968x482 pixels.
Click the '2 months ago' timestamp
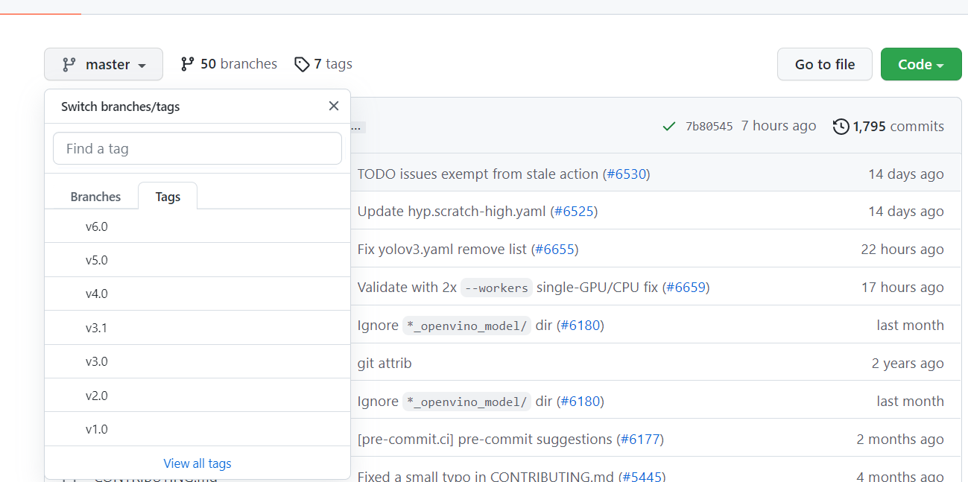coord(900,440)
